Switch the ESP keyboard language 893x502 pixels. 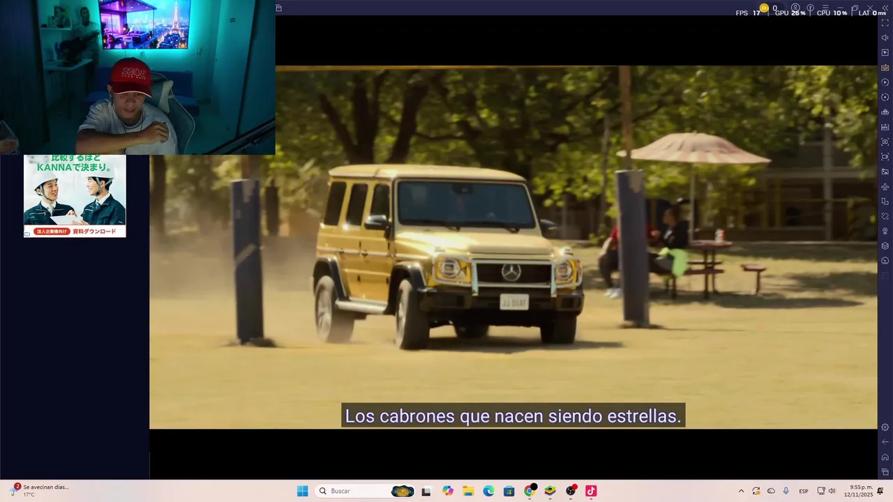tap(804, 491)
